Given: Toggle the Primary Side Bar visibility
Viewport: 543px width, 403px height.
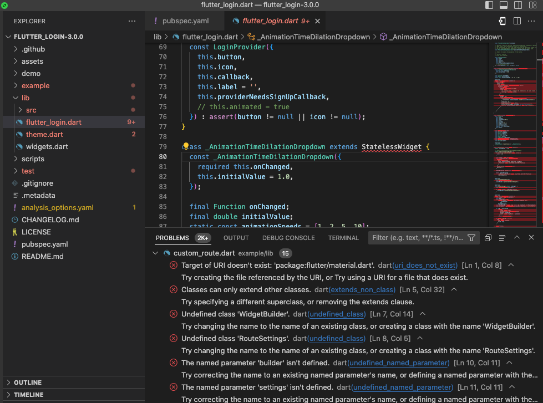Looking at the screenshot, I should [489, 5].
